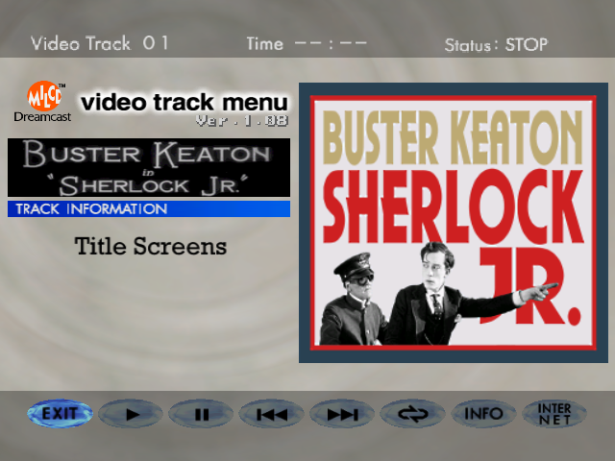This screenshot has height=461, width=615.
Task: Open the INFO button
Action: [483, 414]
